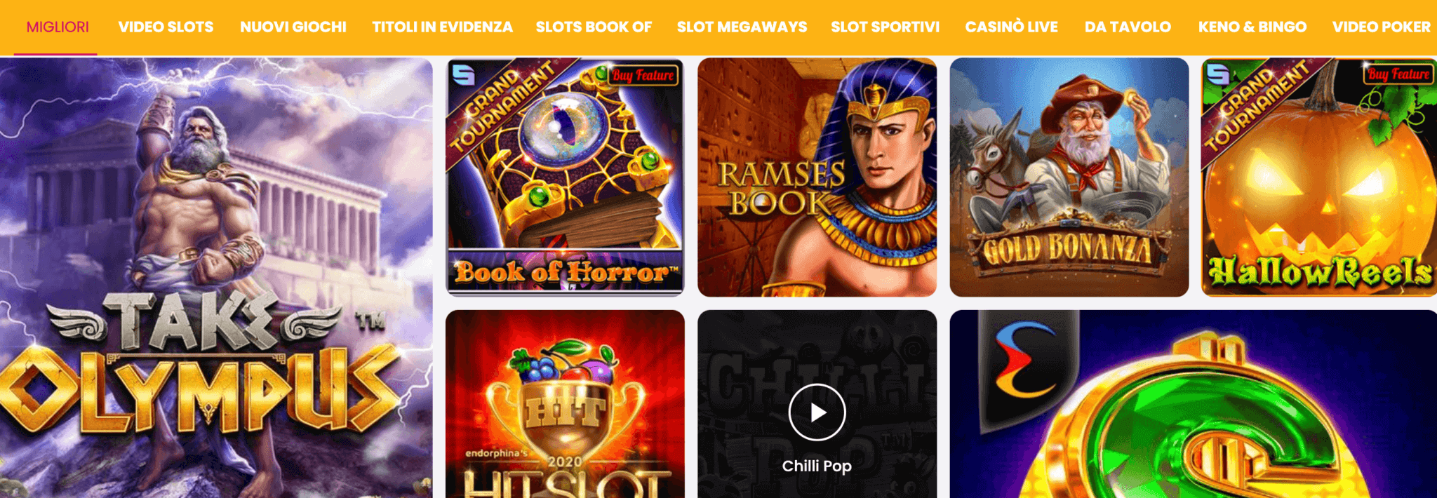This screenshot has height=498, width=1437.
Task: Click the play icon on Chilli Pop
Action: [x=817, y=412]
